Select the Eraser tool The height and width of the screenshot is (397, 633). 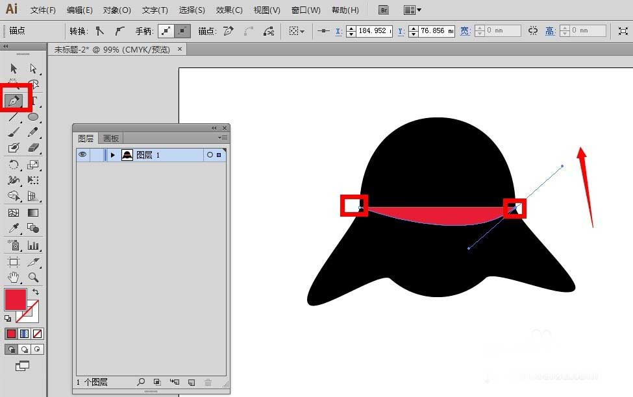(x=33, y=148)
